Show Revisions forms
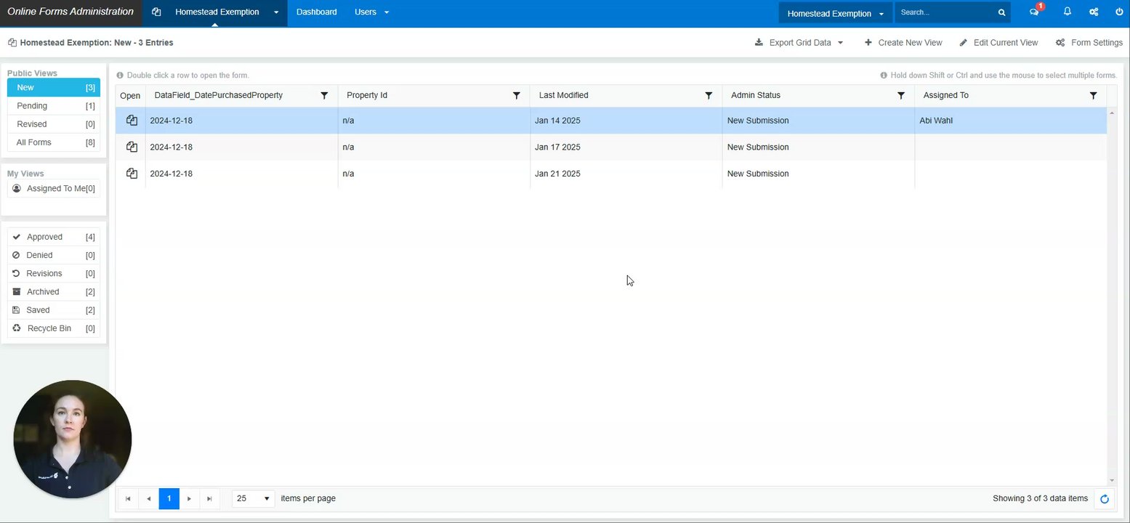The height and width of the screenshot is (523, 1130). (54, 273)
